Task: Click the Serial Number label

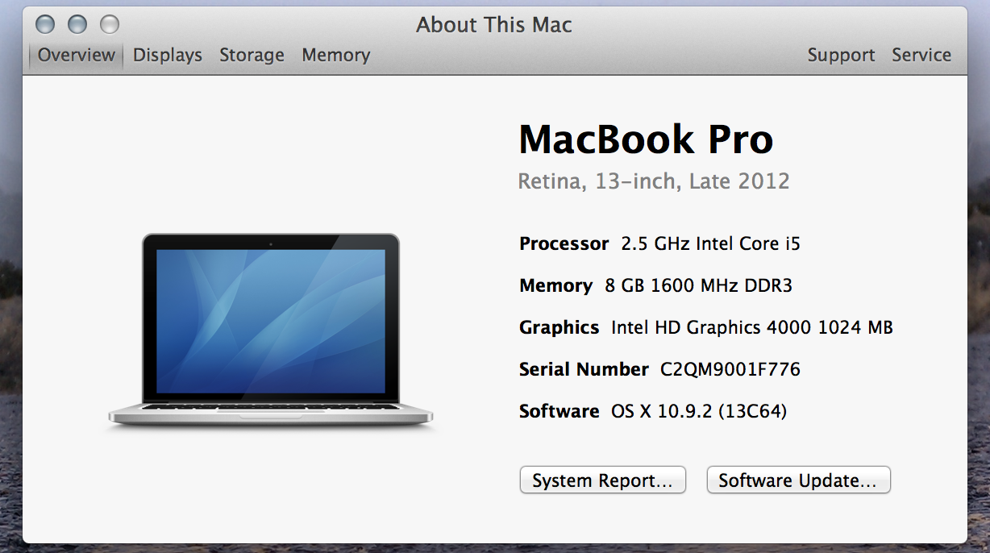Action: (x=584, y=369)
